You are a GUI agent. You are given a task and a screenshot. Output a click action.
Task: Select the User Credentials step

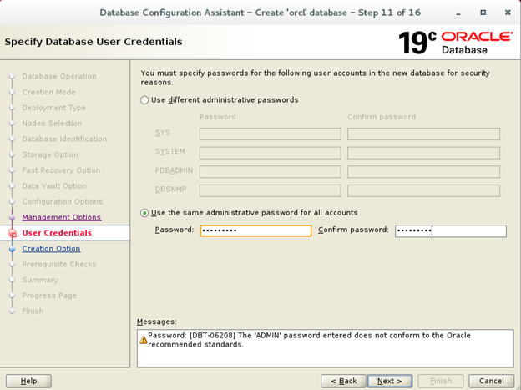(57, 233)
